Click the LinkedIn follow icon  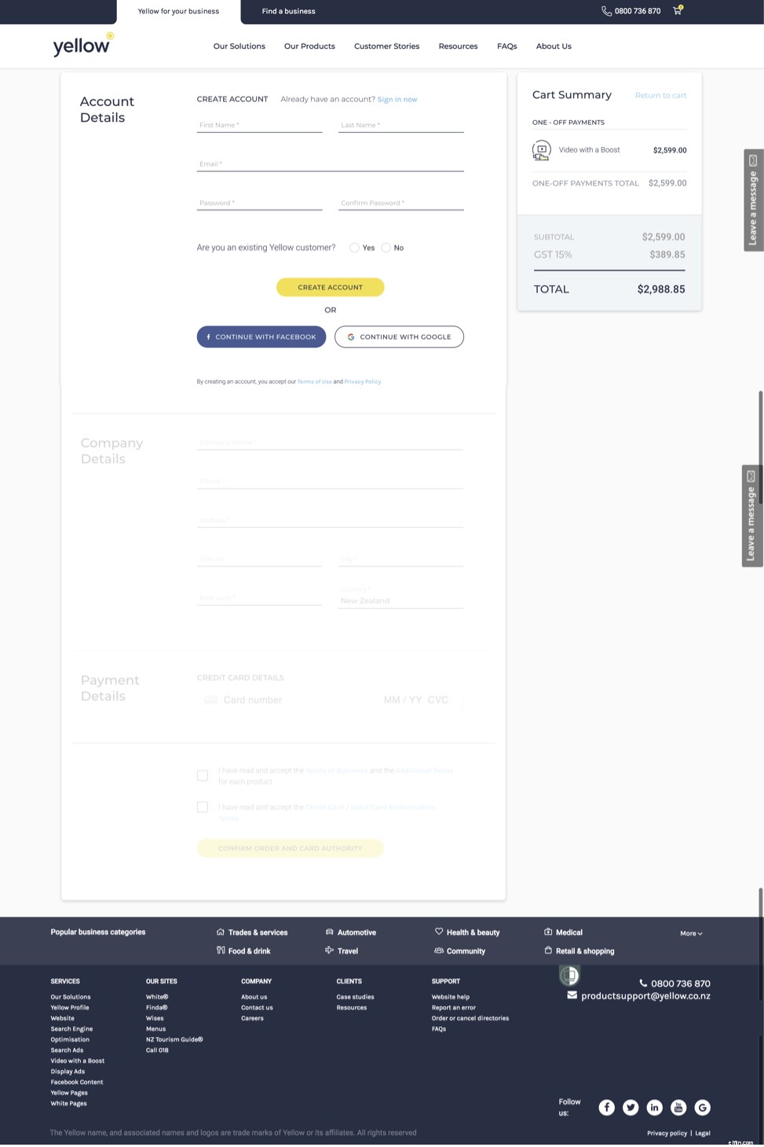[654, 1107]
